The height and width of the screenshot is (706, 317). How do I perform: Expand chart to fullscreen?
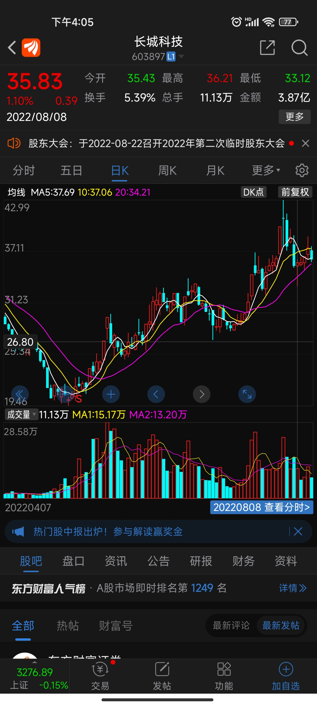[247, 394]
